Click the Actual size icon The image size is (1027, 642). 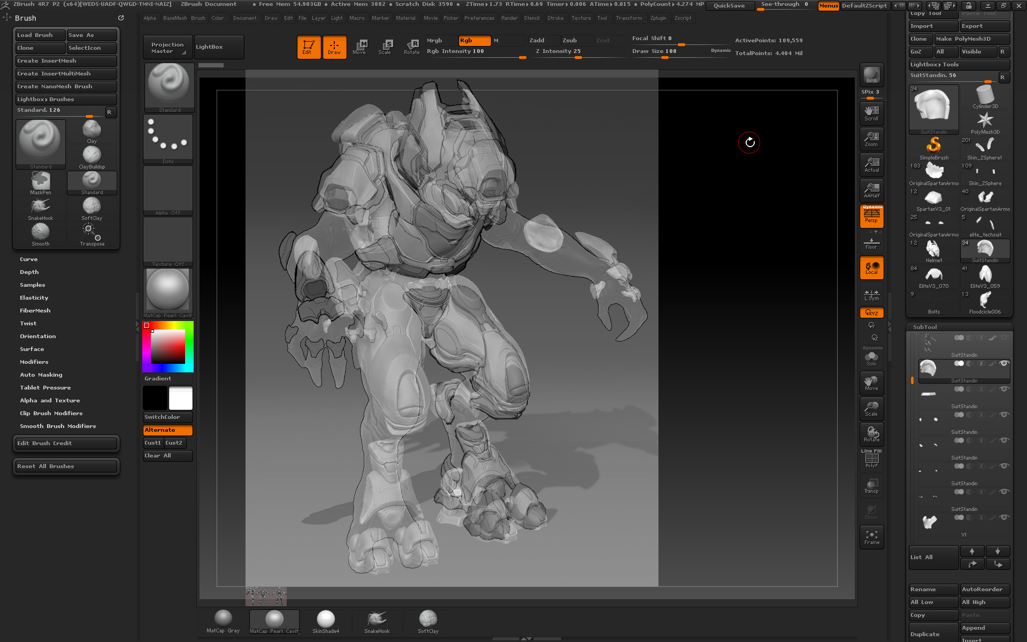click(x=871, y=165)
